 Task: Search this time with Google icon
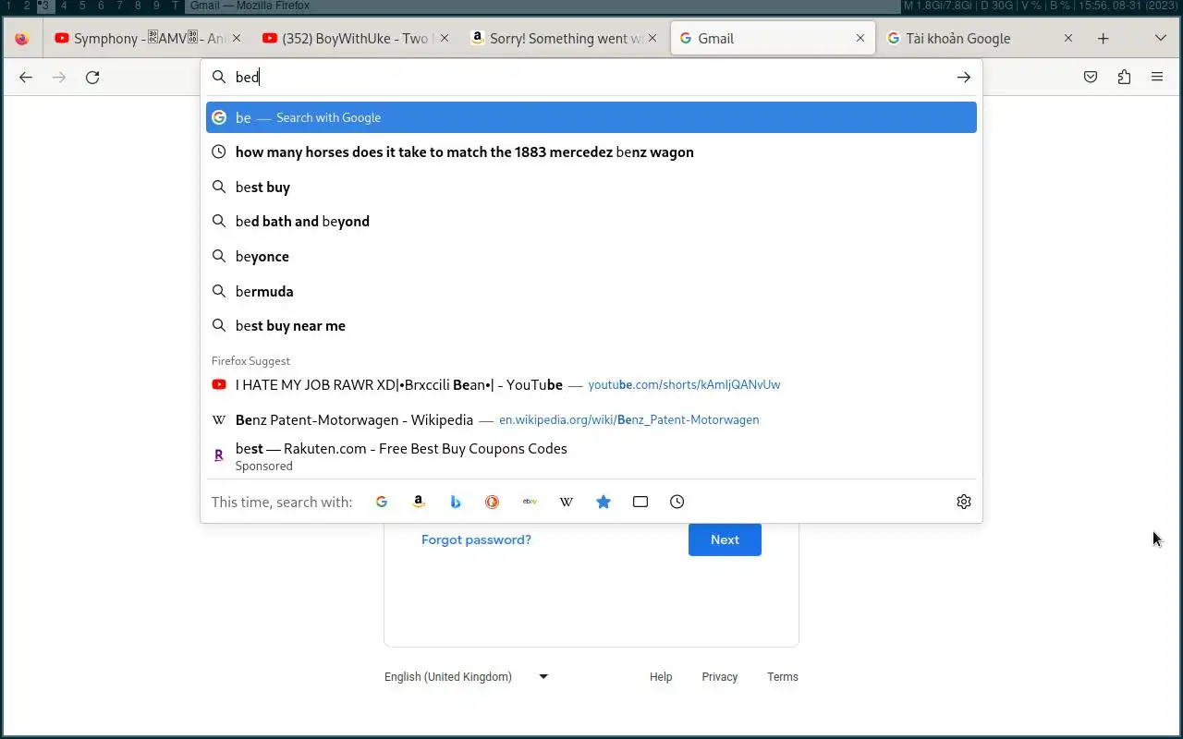coord(382,502)
